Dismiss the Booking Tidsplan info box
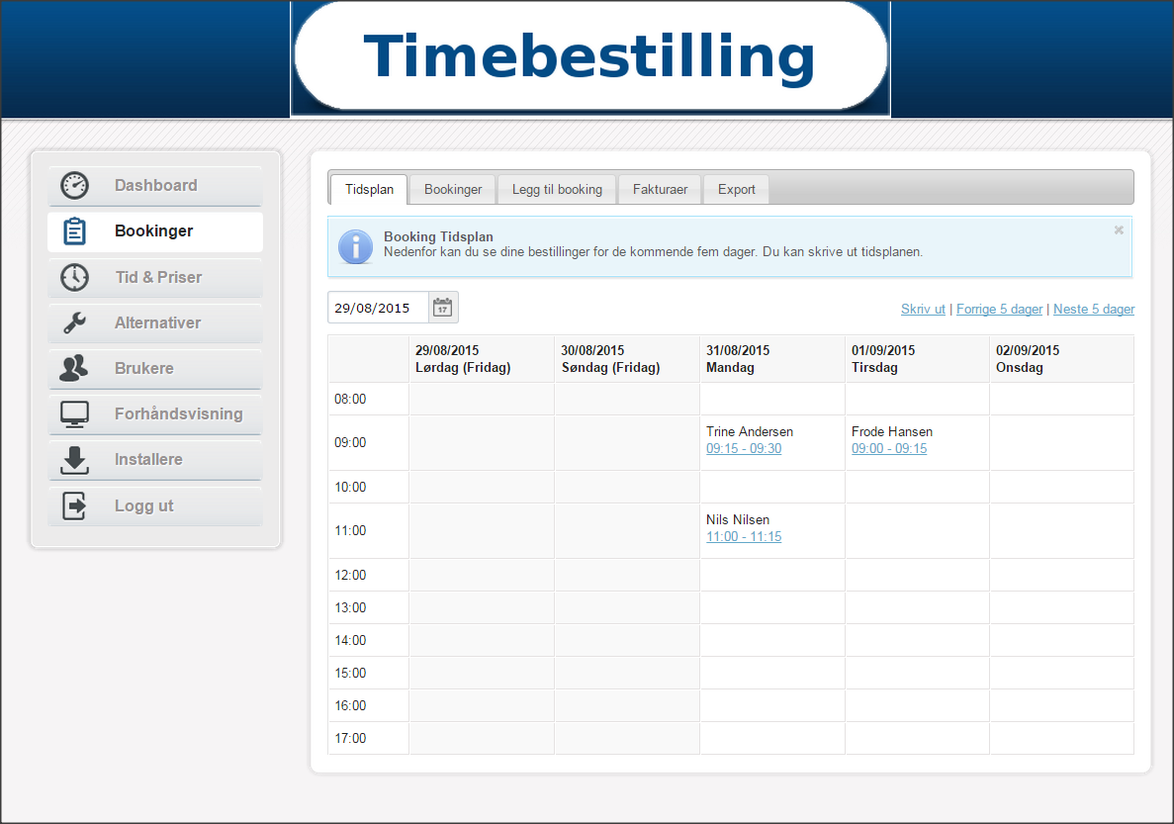This screenshot has height=824, width=1174. [x=1119, y=230]
